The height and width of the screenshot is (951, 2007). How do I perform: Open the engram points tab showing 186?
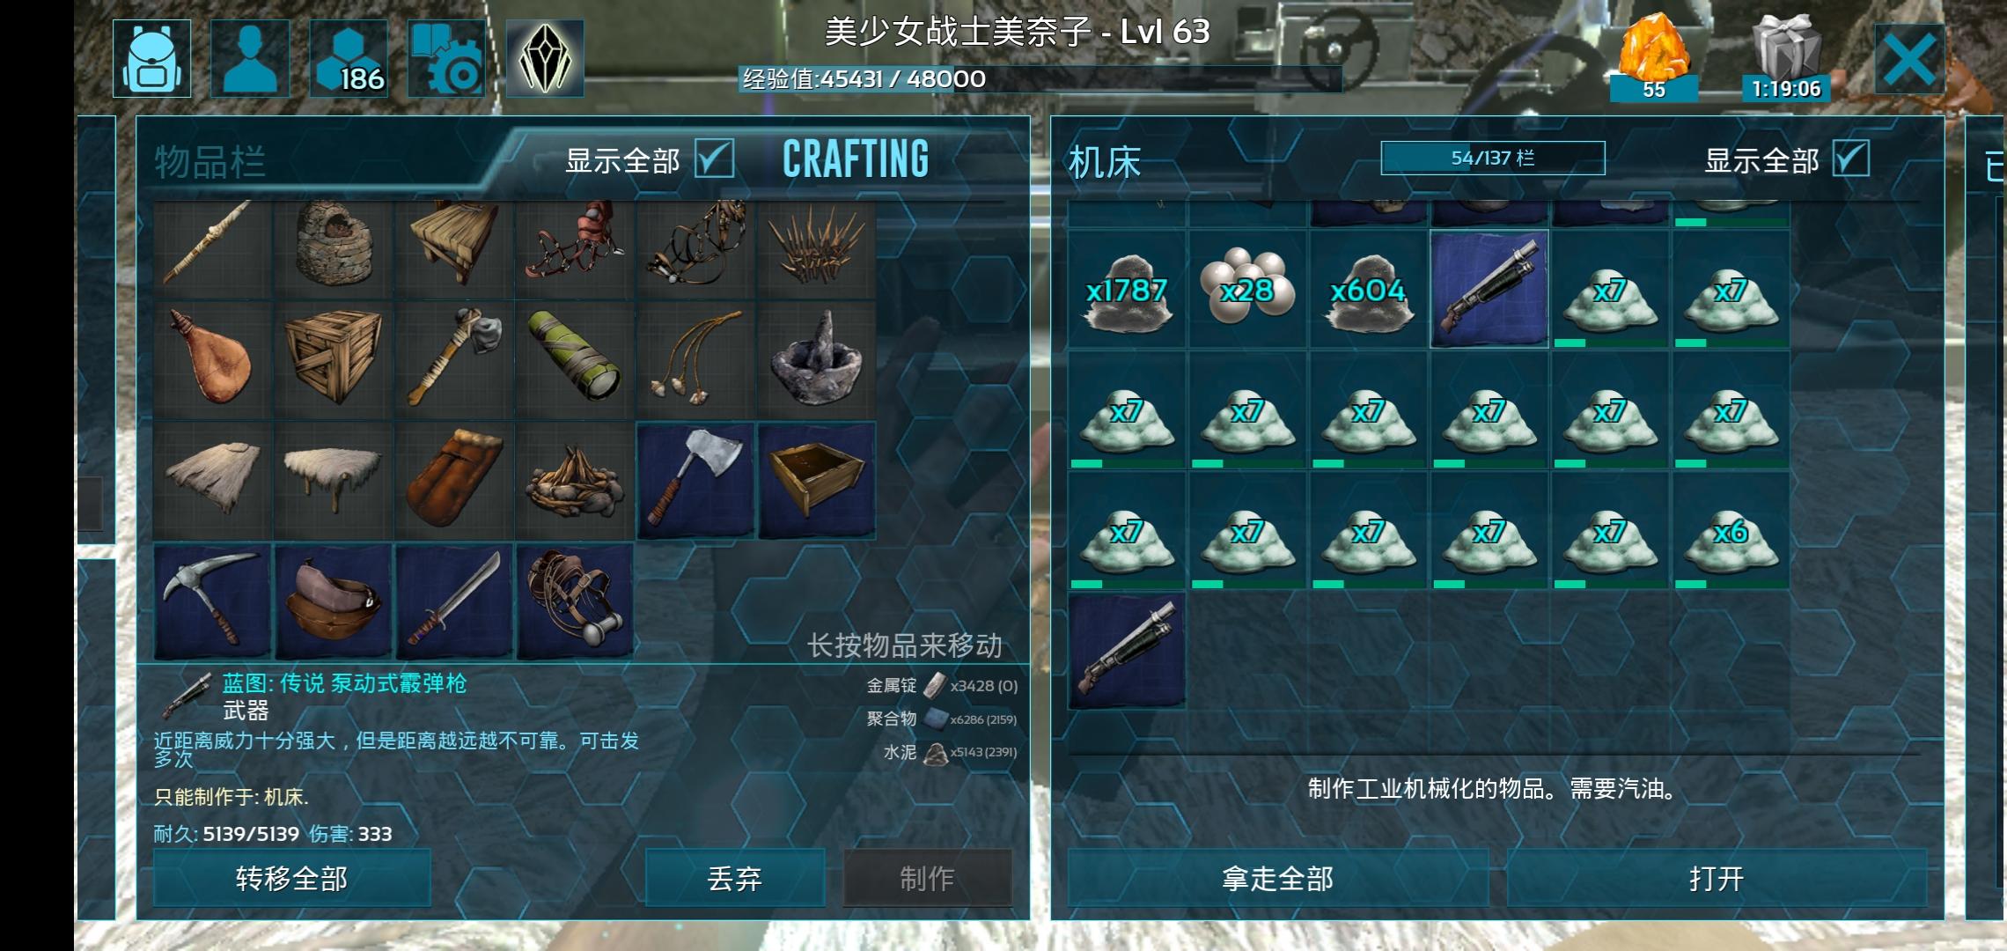tap(349, 58)
